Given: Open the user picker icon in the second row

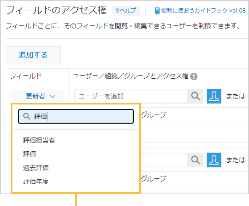Looking at the screenshot, I should (x=214, y=160).
